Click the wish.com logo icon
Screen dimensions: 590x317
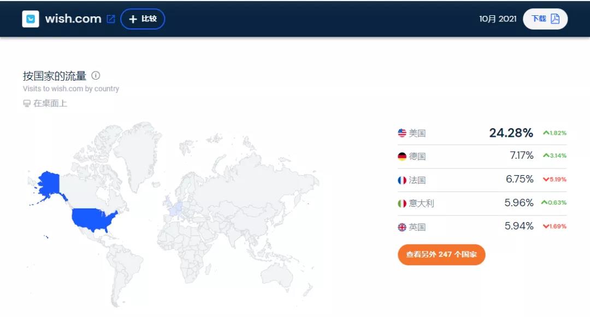pos(31,19)
